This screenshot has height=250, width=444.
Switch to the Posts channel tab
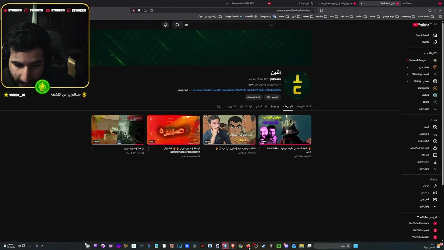pyautogui.click(x=231, y=107)
